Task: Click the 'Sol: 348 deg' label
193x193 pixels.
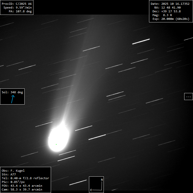Action: [x=12, y=92]
